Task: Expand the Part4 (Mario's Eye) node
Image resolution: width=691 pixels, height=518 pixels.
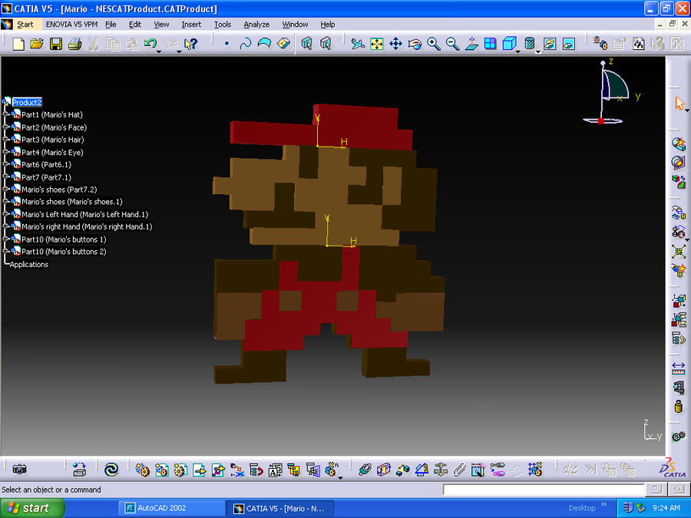Action: tap(5, 152)
